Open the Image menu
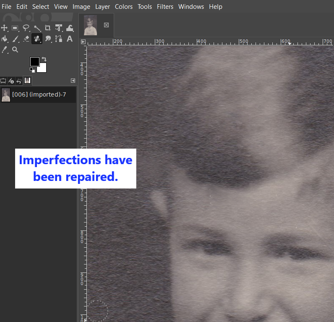Viewport: 334px width, 322px height. click(81, 7)
